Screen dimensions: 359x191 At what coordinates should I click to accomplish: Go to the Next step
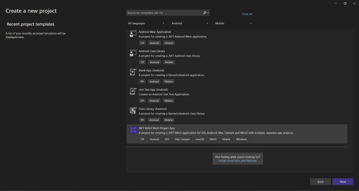(x=343, y=182)
